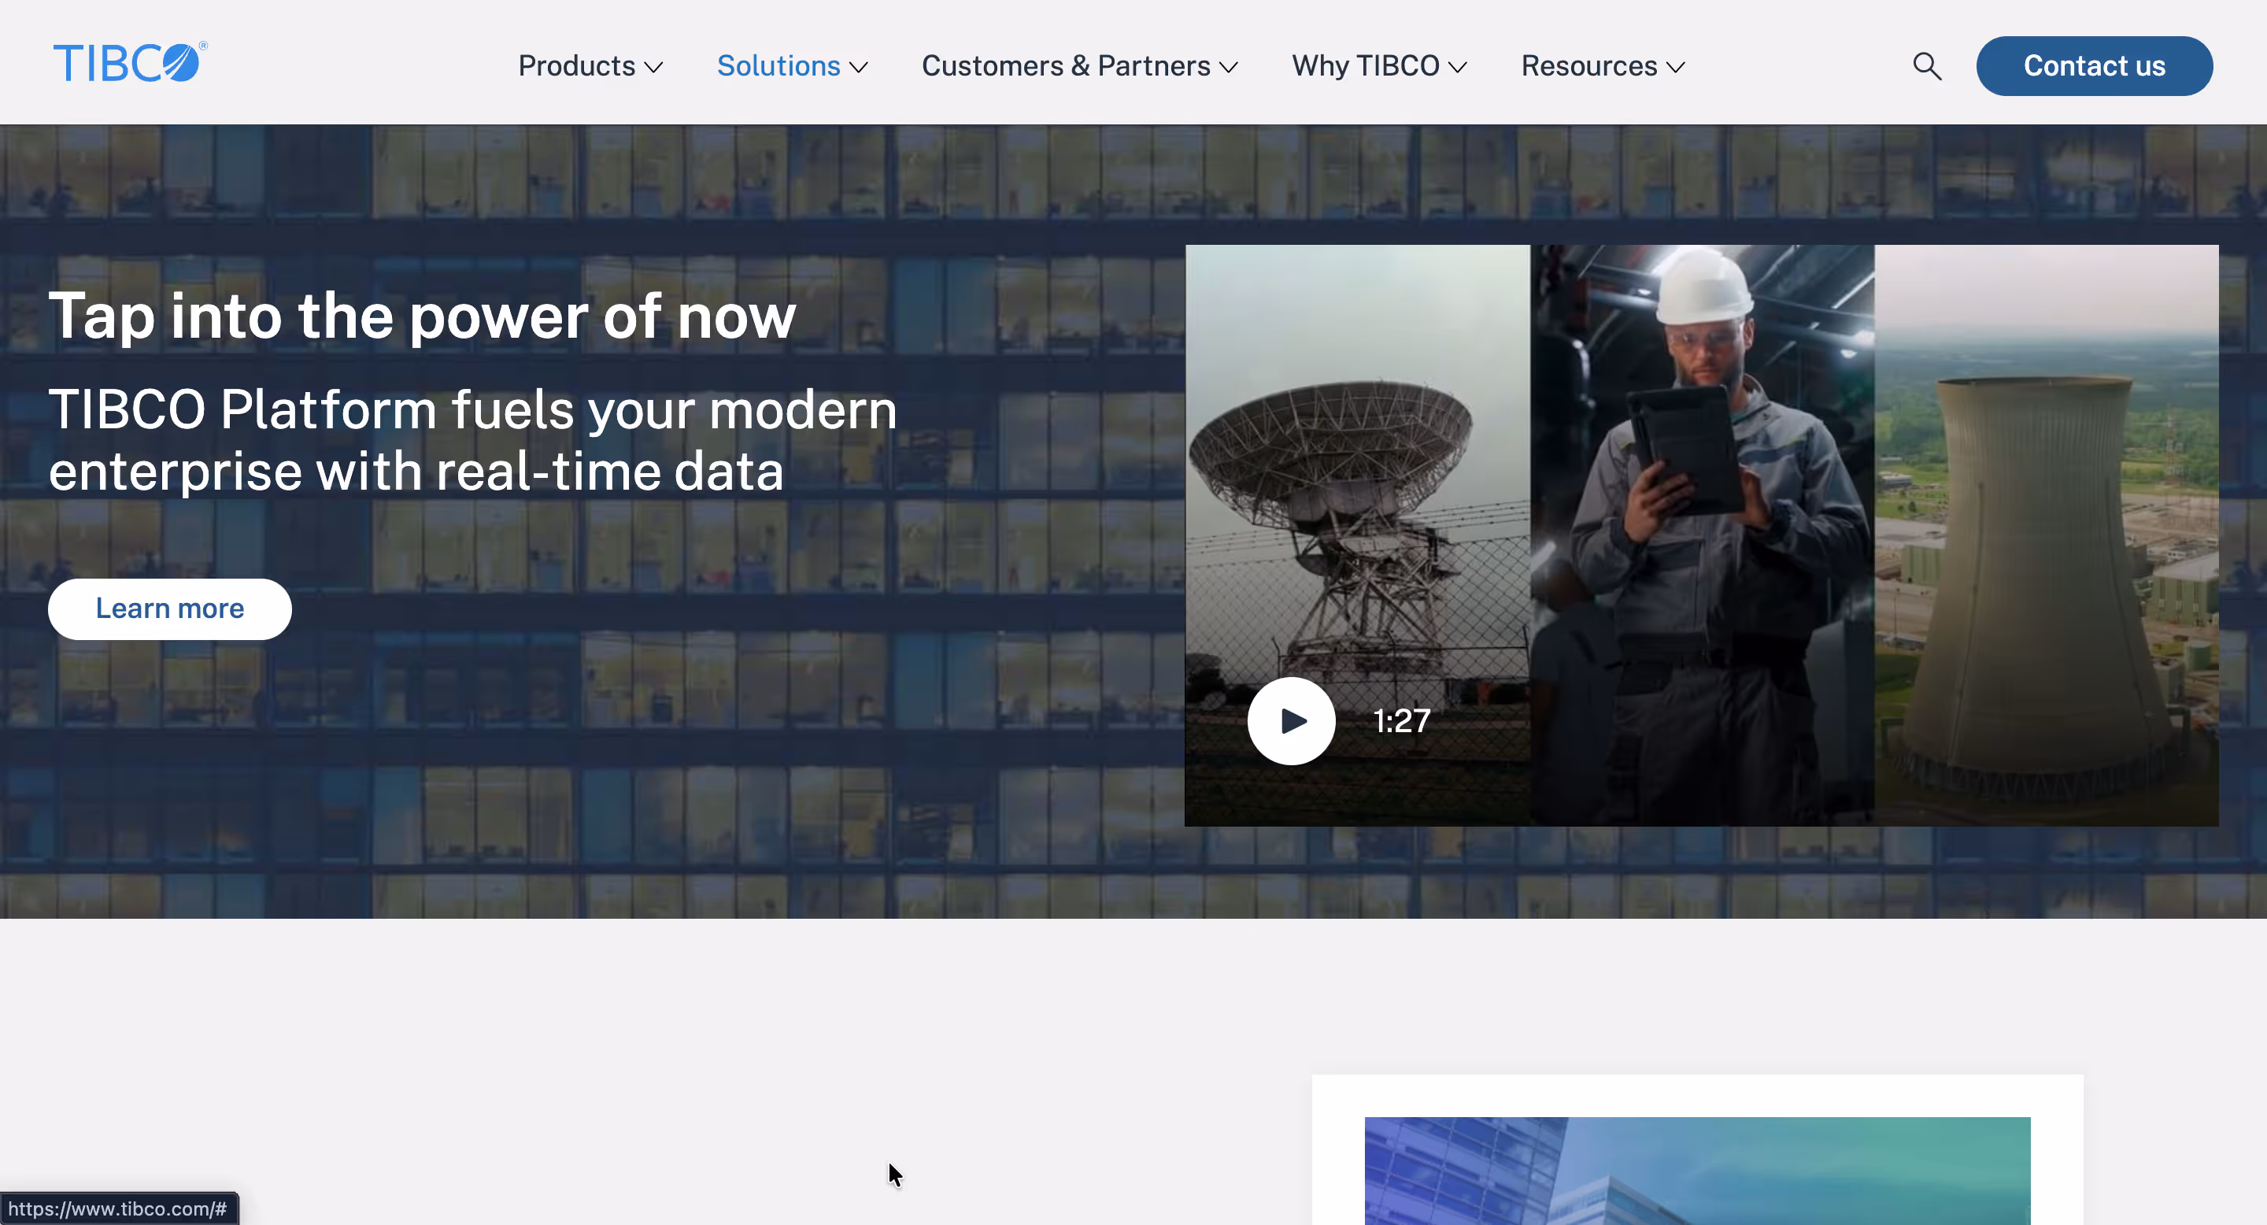Viewport: 2267px width, 1225px height.
Task: Click the URL tooltip at bottom left
Action: click(120, 1208)
